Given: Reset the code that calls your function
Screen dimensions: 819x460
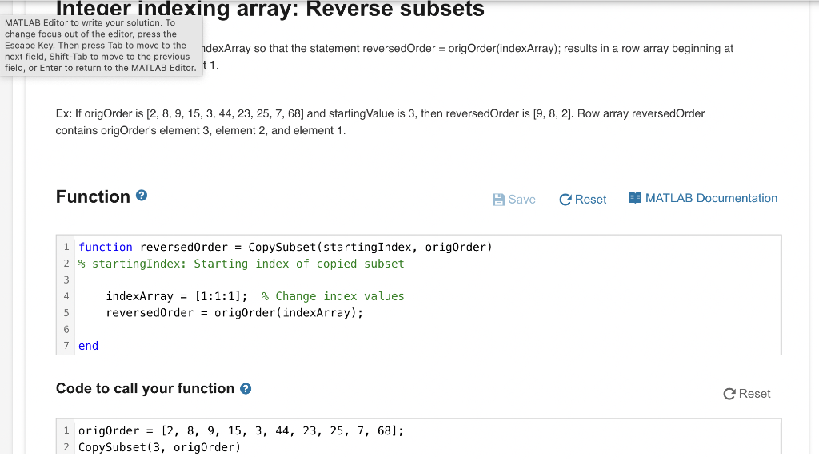Looking at the screenshot, I should tap(746, 393).
